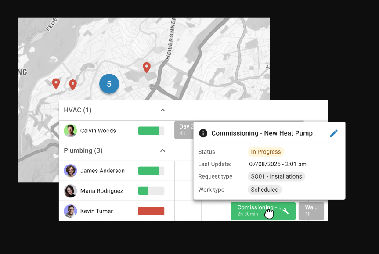Click the pencil edit icon in popup
Viewport: 379px width, 254px height.
(334, 133)
